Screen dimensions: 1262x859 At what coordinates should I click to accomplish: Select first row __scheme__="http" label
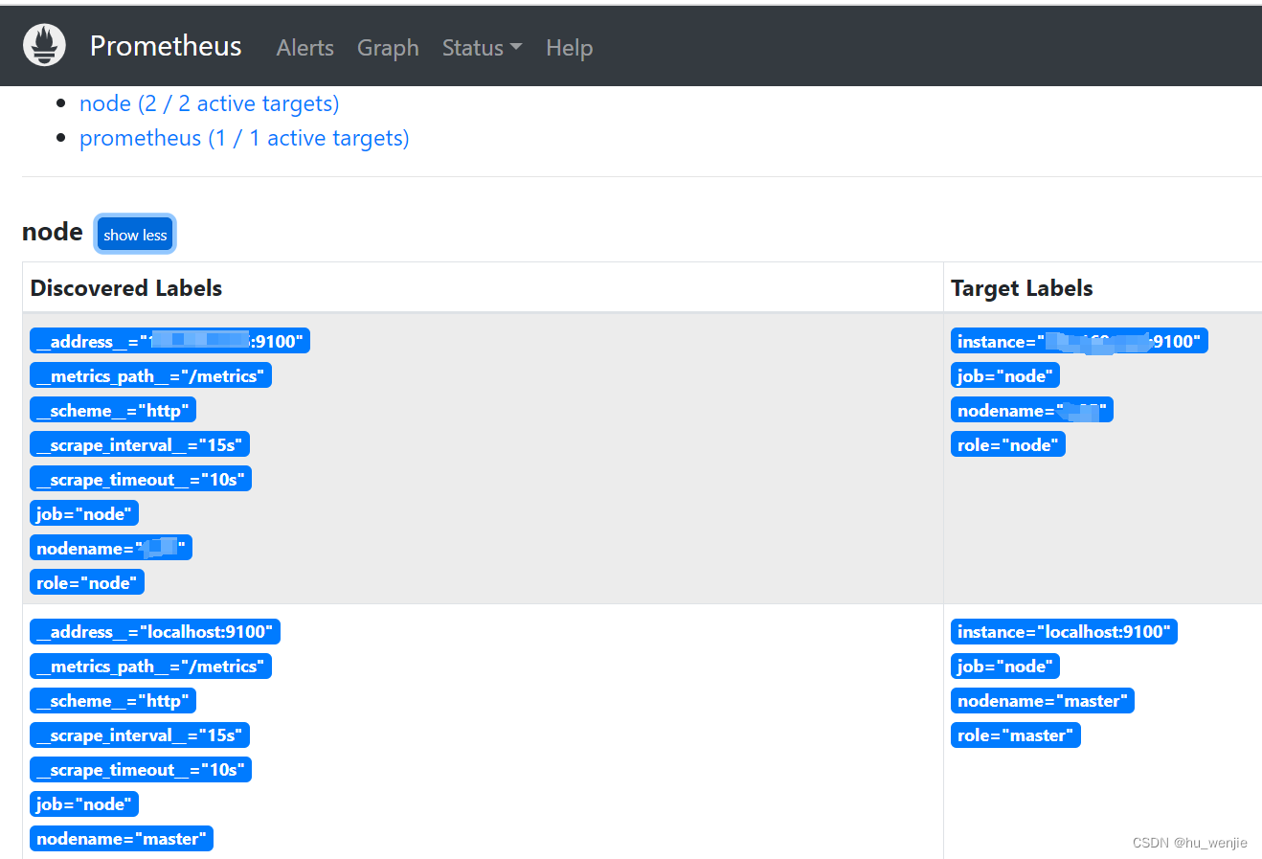click(x=113, y=410)
